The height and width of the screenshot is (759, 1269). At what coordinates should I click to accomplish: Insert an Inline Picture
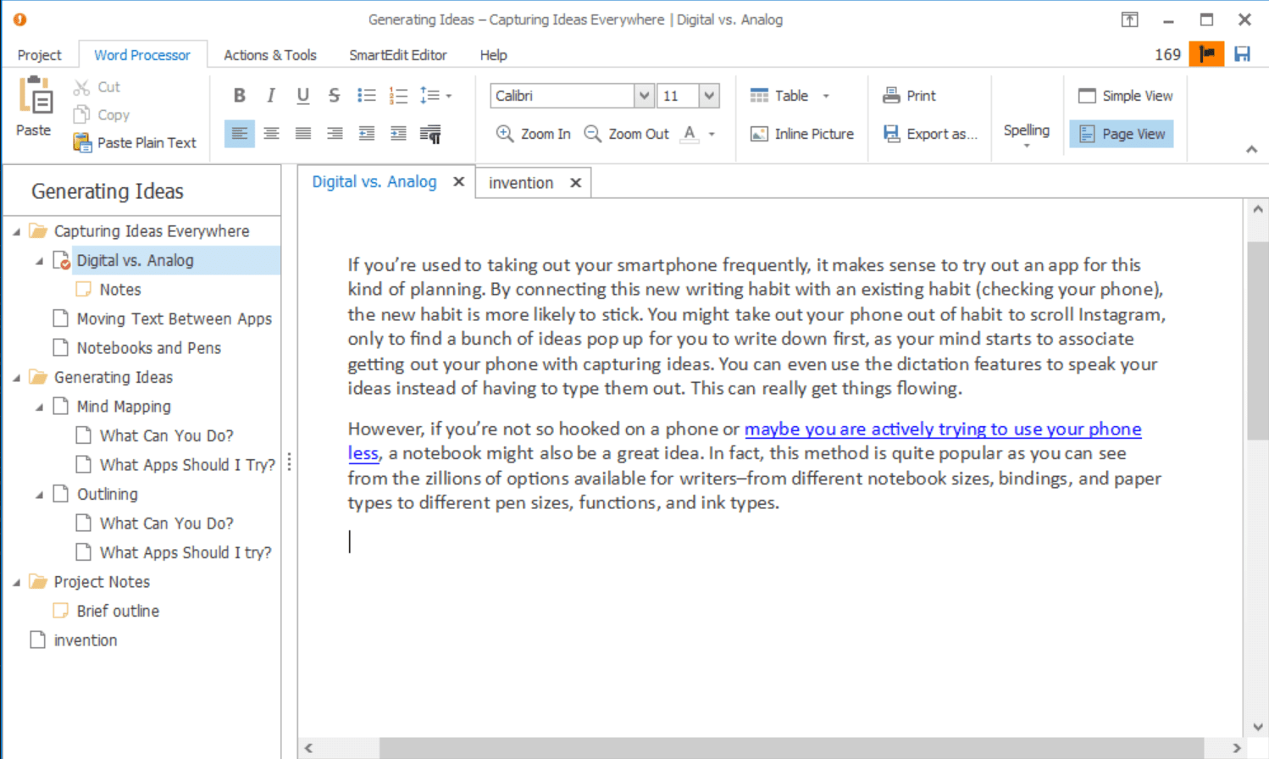[802, 134]
